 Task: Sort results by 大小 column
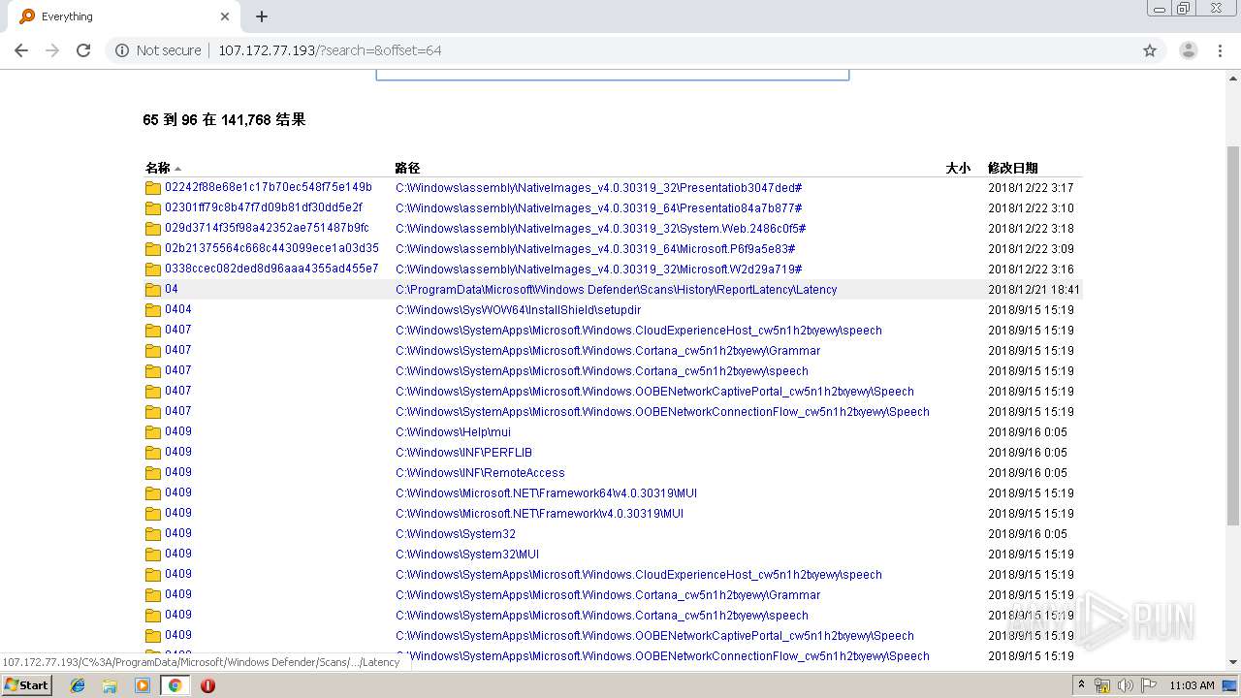[x=958, y=168]
